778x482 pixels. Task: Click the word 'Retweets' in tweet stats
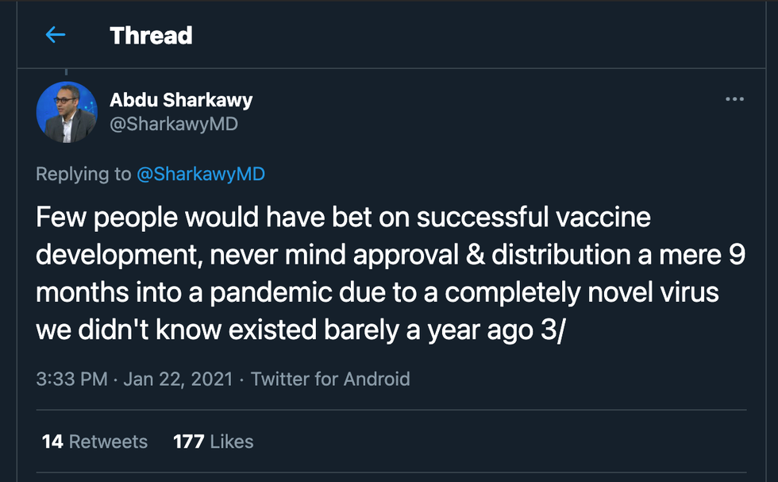click(108, 442)
